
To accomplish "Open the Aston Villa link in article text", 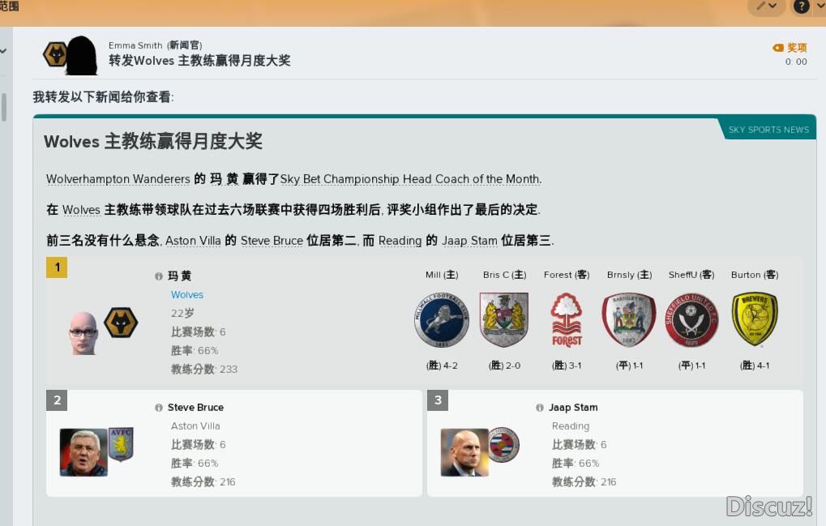I will 193,241.
